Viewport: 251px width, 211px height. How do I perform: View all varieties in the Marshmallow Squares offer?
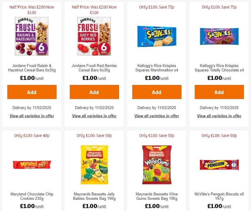point(157,116)
